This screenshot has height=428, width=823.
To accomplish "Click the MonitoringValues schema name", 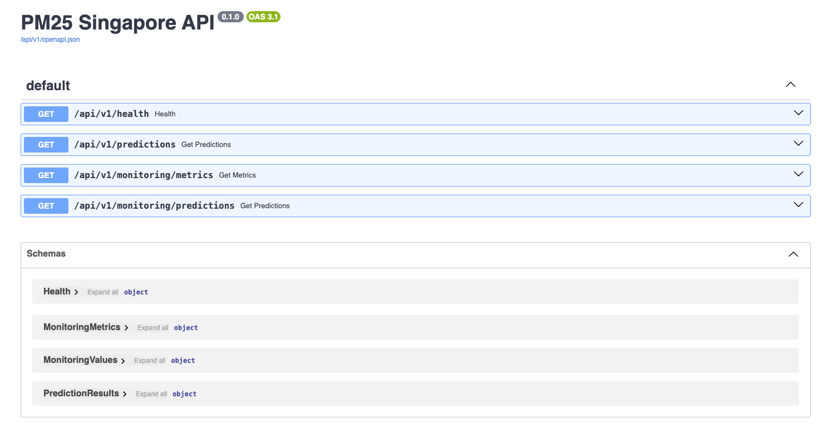I will pyautogui.click(x=80, y=360).
